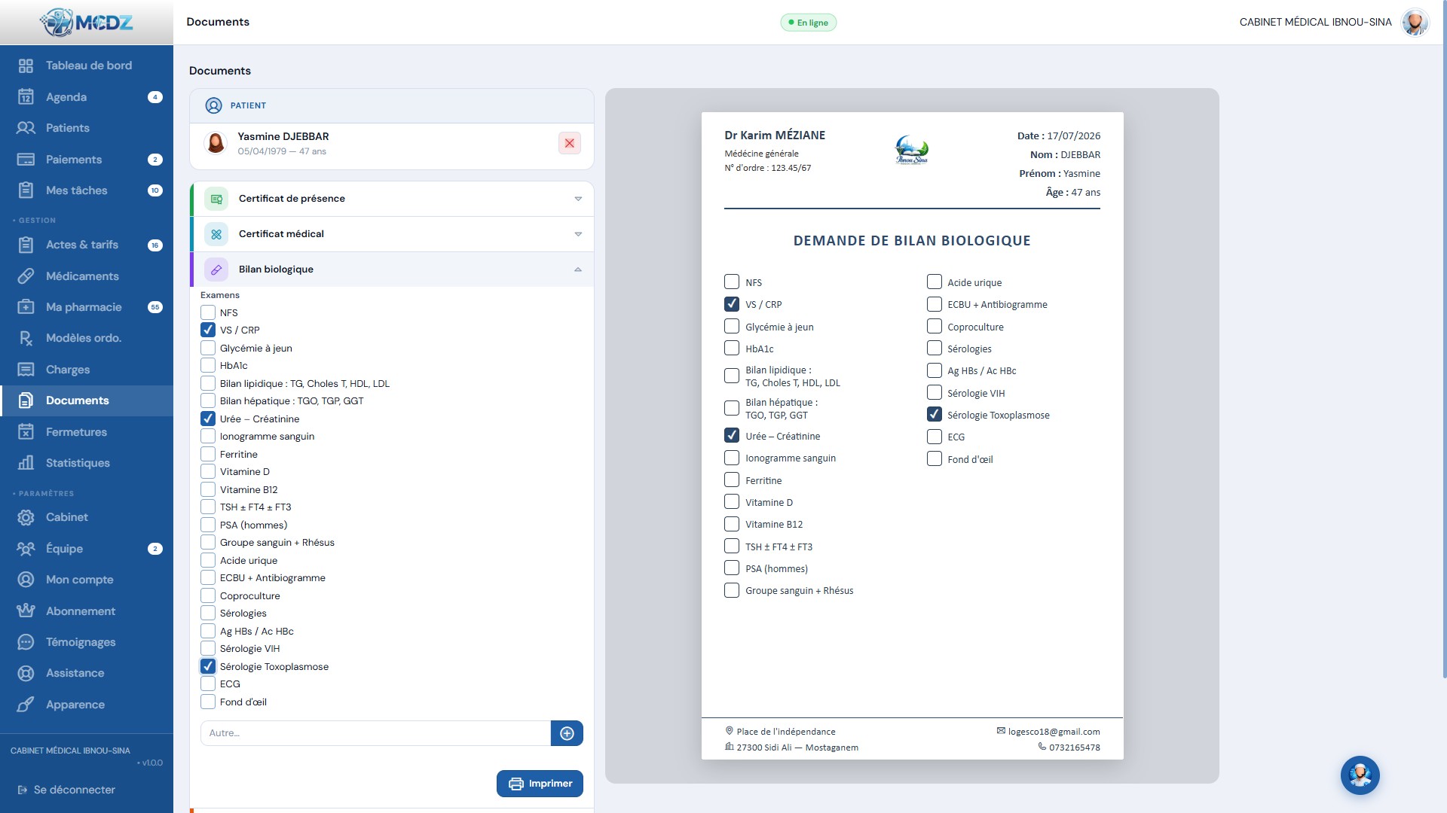Check the Sérologie VIH checkbox in Examens list
This screenshot has width=1447, height=813.
[x=208, y=648]
